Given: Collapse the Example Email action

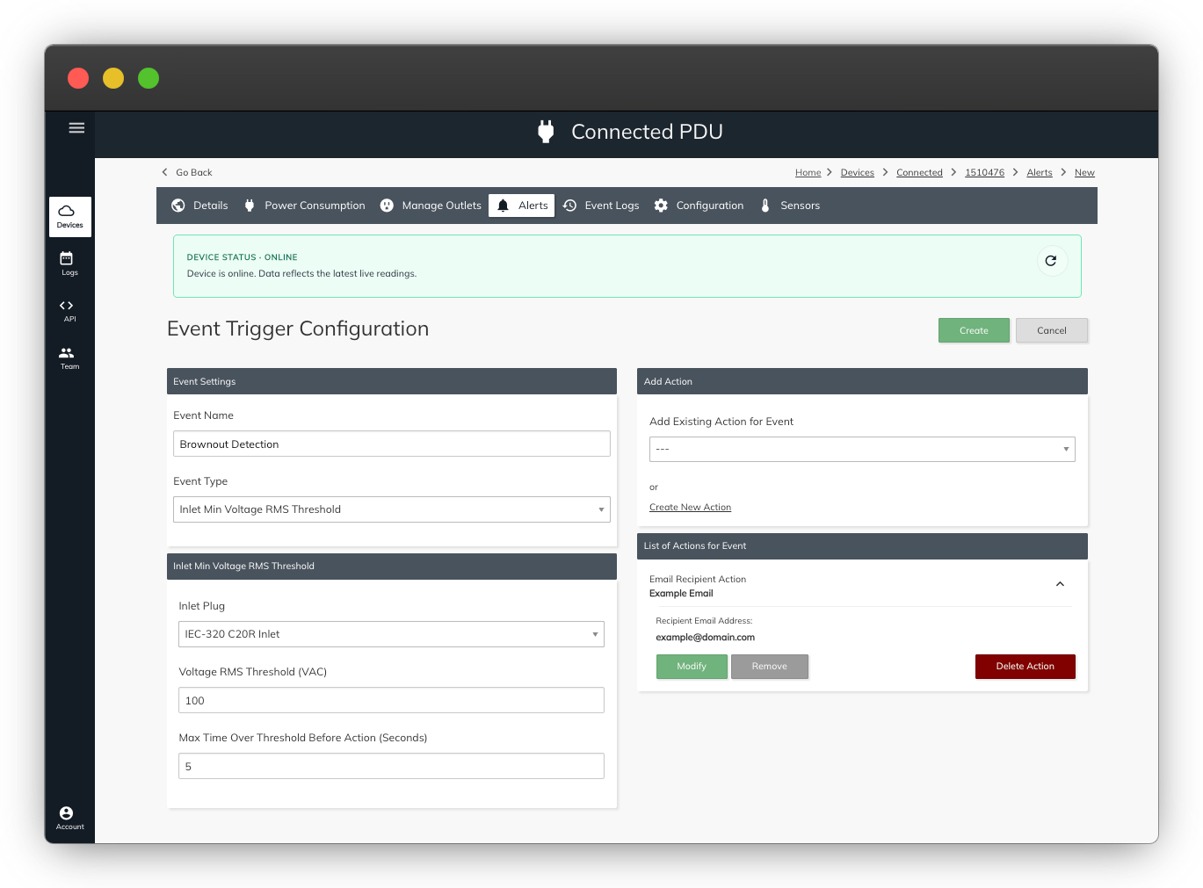Looking at the screenshot, I should point(1060,584).
